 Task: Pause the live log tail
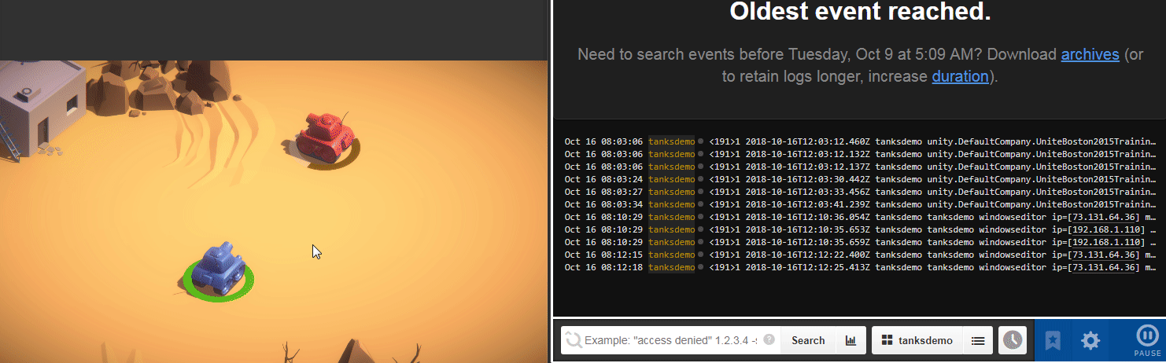click(x=1147, y=341)
